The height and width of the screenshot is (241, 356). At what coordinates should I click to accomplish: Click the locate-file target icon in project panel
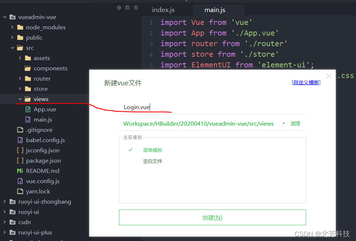tap(119, 8)
